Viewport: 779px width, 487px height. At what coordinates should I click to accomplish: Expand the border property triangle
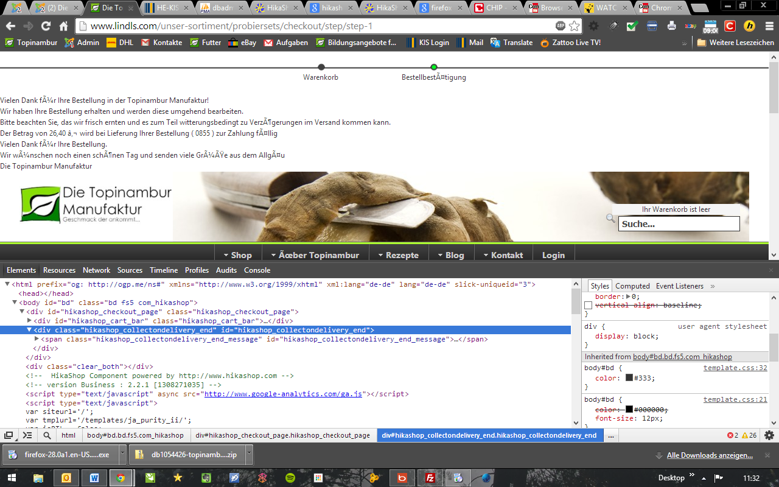629,296
